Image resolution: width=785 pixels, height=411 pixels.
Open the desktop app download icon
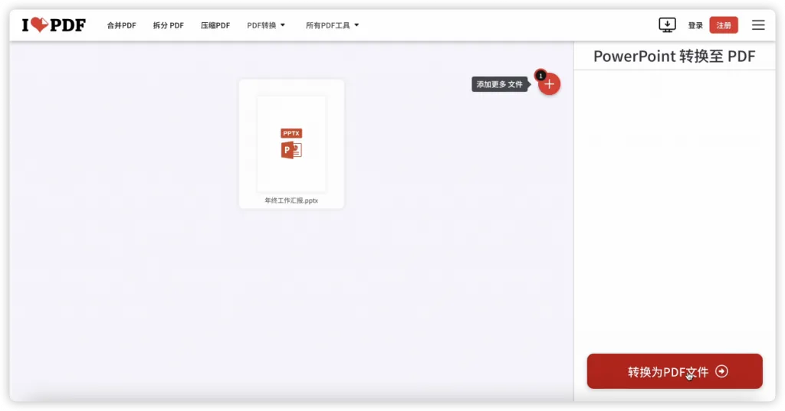(667, 25)
